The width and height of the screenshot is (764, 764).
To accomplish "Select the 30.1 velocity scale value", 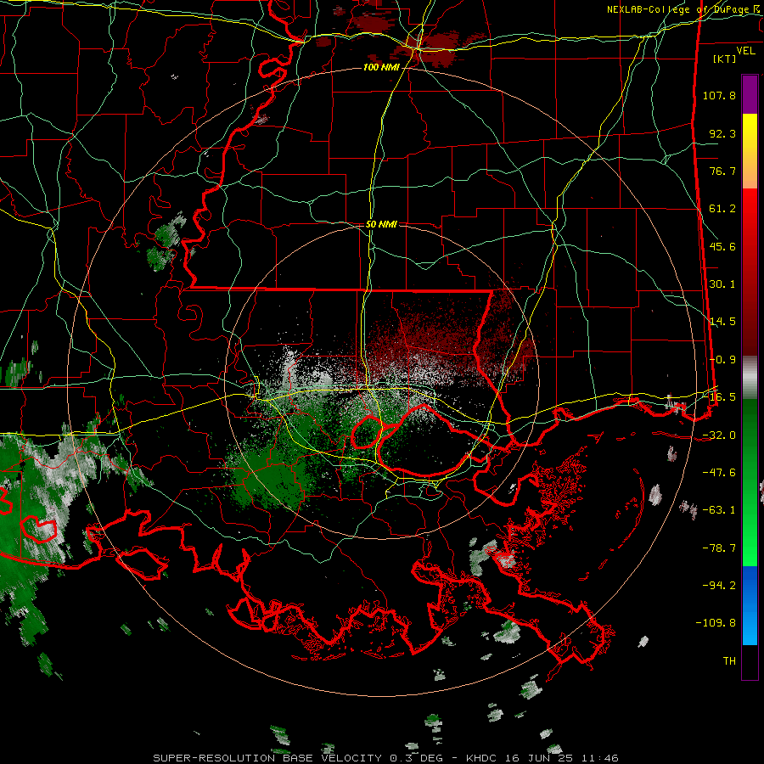I will tap(722, 284).
